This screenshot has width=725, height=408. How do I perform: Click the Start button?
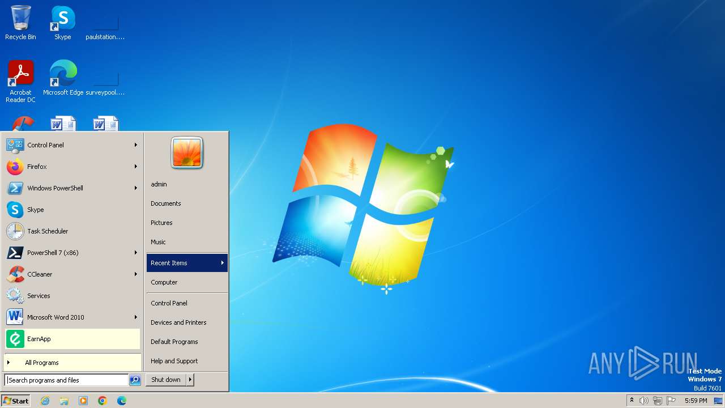point(16,401)
